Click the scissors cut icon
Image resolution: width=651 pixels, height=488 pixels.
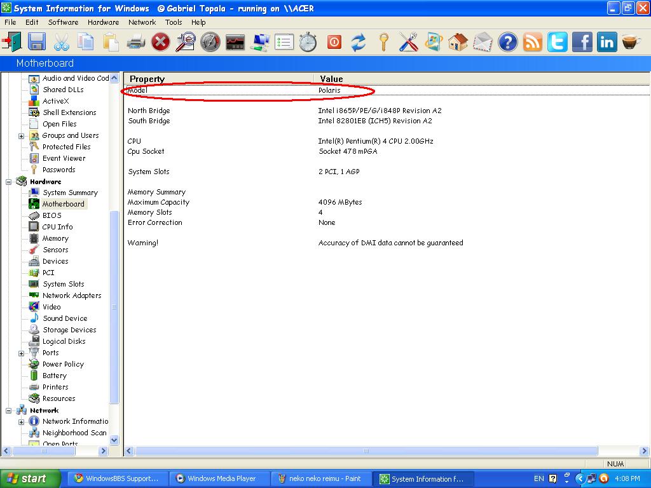point(62,41)
